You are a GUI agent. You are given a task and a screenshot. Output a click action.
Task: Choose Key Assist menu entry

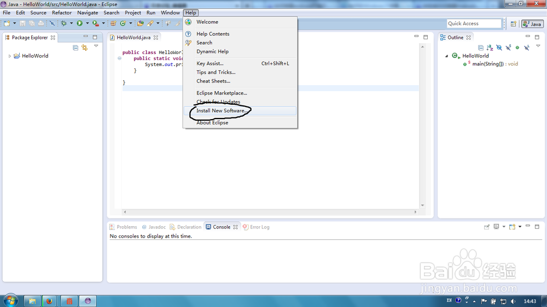[240, 63]
